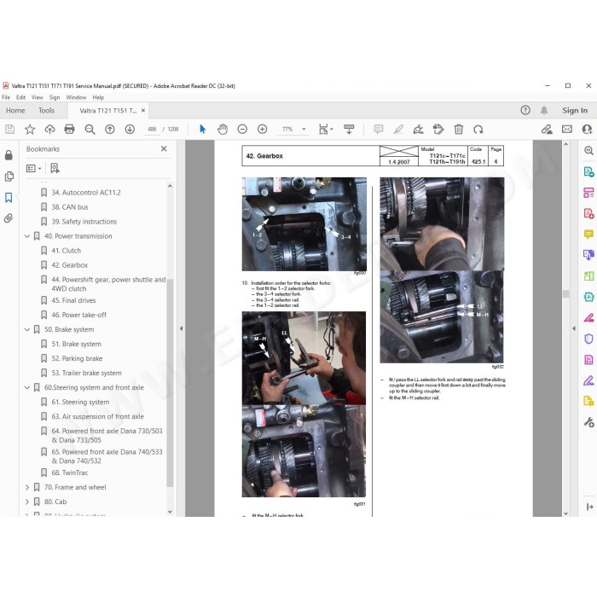Switch to the Home tab
This screenshot has height=597, width=597.
15,110
